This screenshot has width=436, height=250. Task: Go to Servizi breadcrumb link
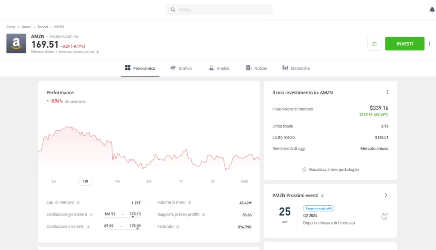(x=43, y=27)
